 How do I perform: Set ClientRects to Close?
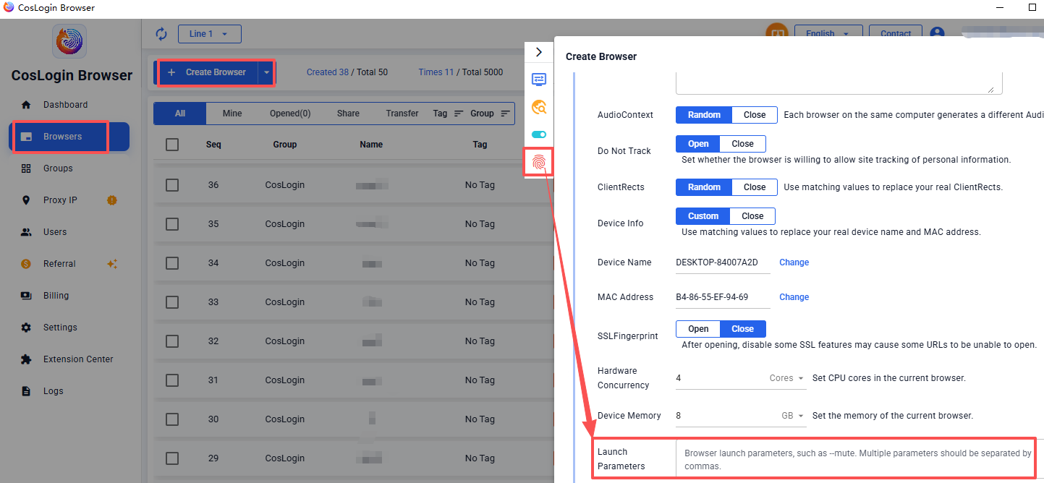755,187
